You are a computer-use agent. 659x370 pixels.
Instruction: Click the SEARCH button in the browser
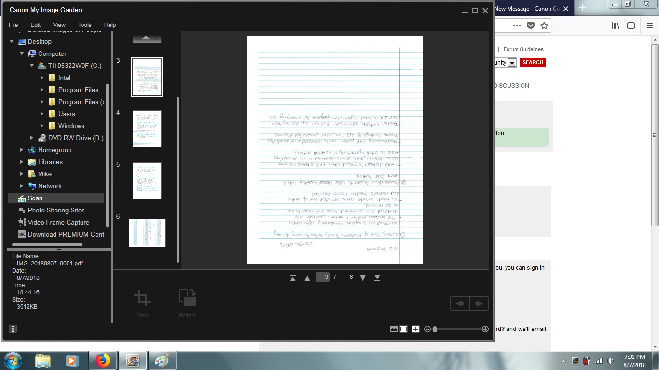533,62
